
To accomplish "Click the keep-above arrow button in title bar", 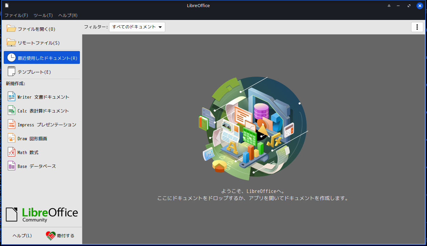I will 389,5.
